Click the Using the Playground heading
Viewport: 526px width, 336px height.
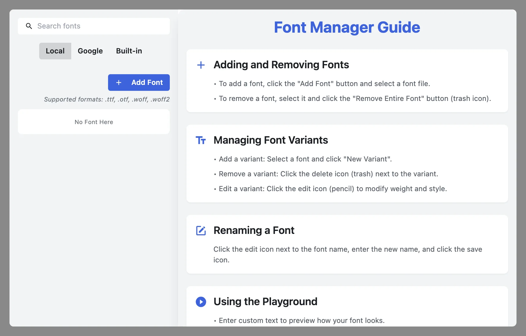265,302
